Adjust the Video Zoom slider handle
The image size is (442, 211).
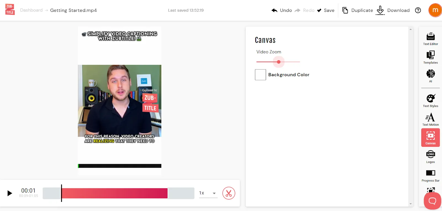point(279,62)
